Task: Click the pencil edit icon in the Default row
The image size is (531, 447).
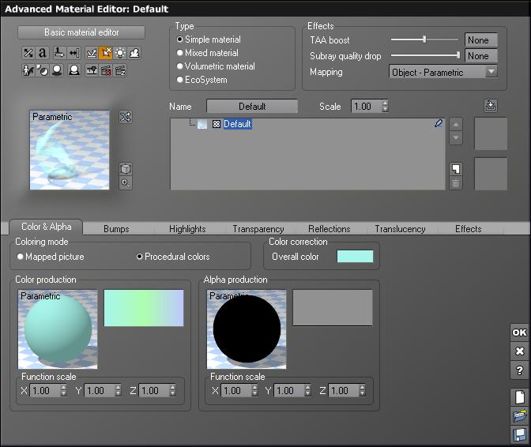Action: coord(439,123)
